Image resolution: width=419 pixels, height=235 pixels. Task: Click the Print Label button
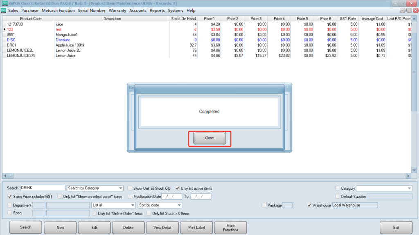coord(196,227)
